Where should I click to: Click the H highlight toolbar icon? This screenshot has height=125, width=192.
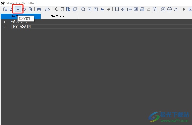[136, 9]
